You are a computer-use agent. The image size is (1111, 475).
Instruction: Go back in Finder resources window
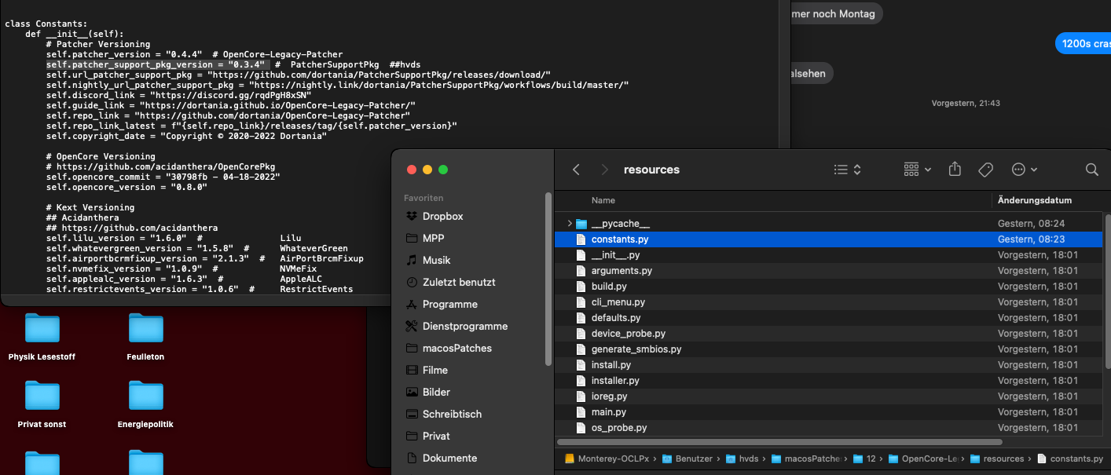click(577, 170)
